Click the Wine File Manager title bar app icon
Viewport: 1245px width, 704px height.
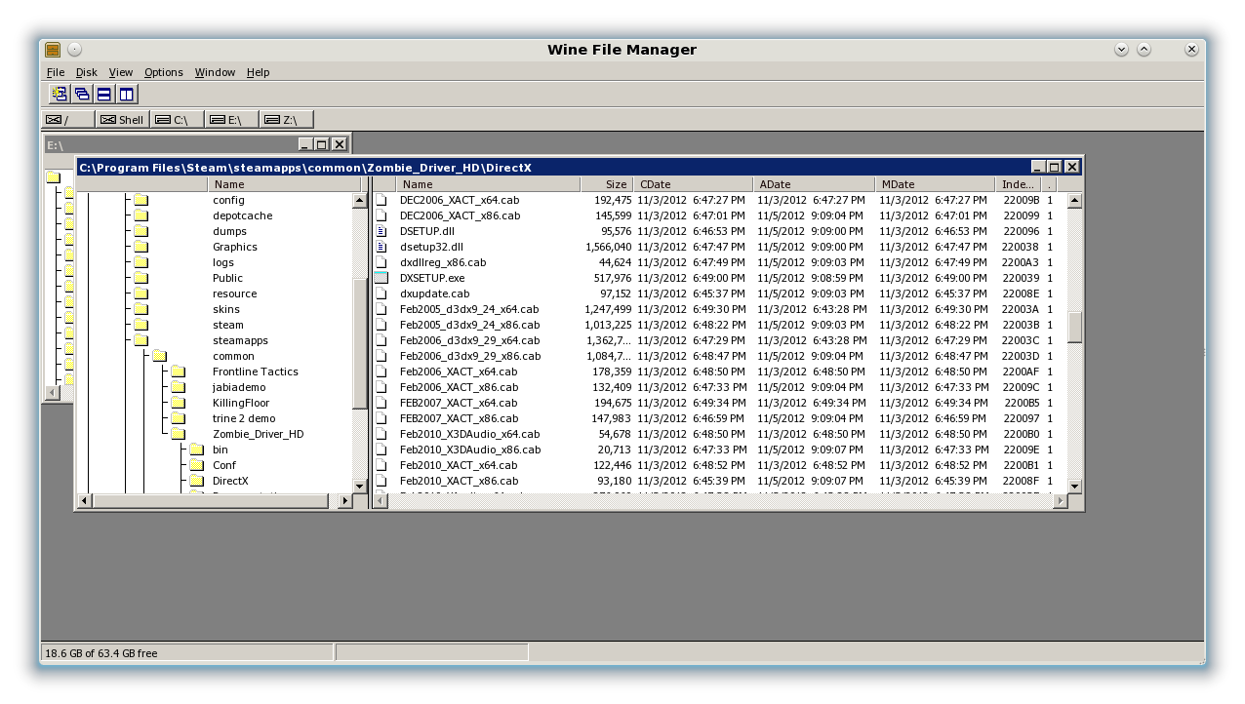point(53,50)
